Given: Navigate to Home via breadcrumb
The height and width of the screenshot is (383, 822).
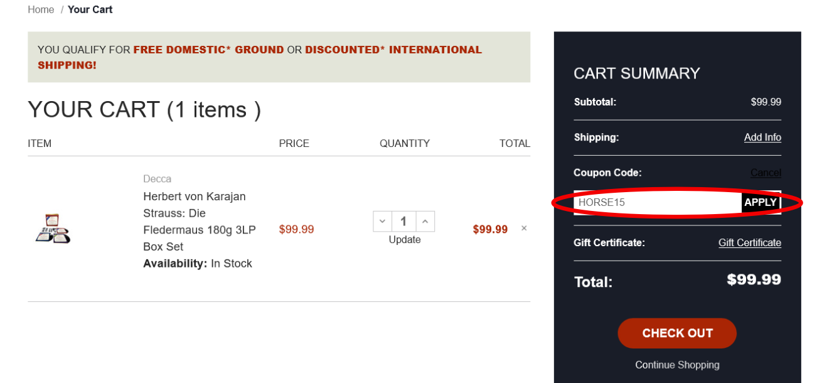Looking at the screenshot, I should [40, 9].
